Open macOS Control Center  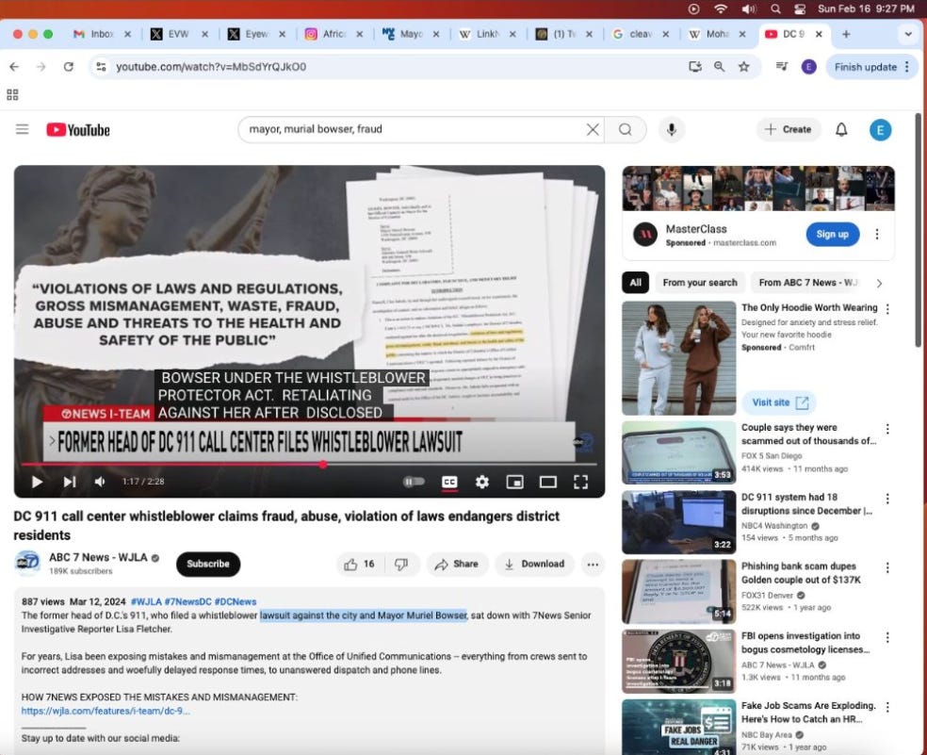[799, 8]
